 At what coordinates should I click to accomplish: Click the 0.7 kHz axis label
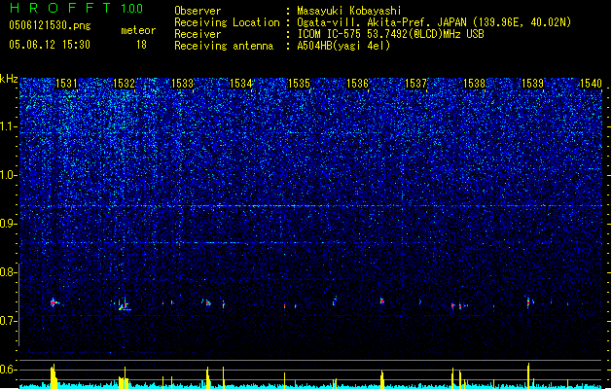coord(9,321)
